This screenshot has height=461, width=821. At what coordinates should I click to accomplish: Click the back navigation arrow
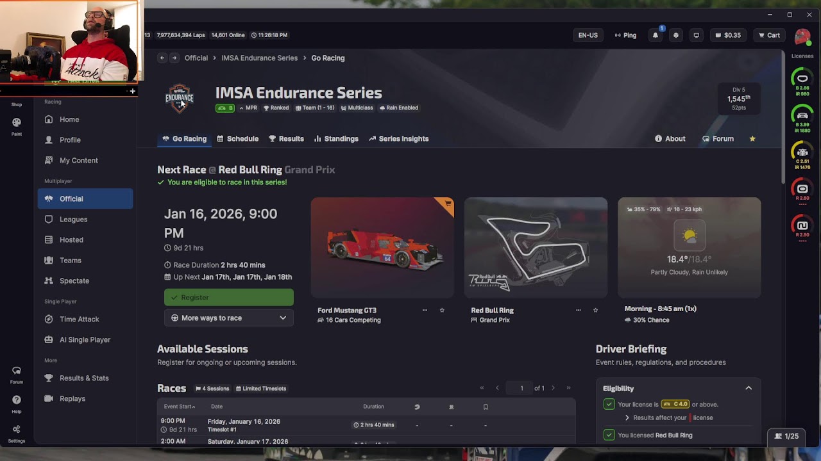click(x=162, y=58)
